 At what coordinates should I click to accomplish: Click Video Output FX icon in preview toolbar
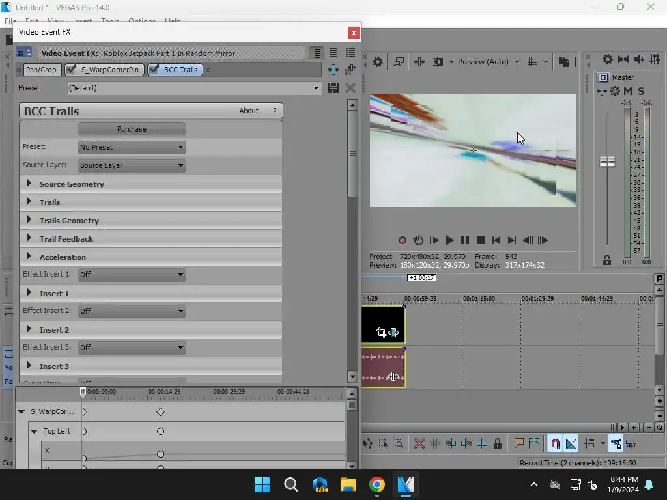(x=419, y=62)
